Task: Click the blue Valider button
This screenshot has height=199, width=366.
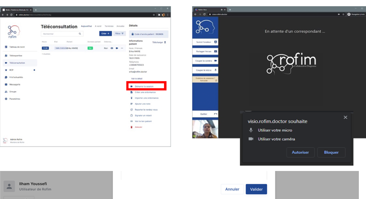Action: (x=256, y=189)
